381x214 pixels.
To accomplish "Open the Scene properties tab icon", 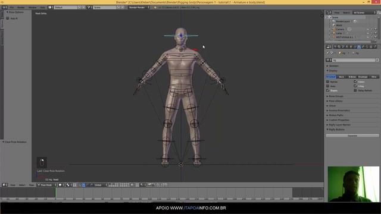I will pos(343,46).
